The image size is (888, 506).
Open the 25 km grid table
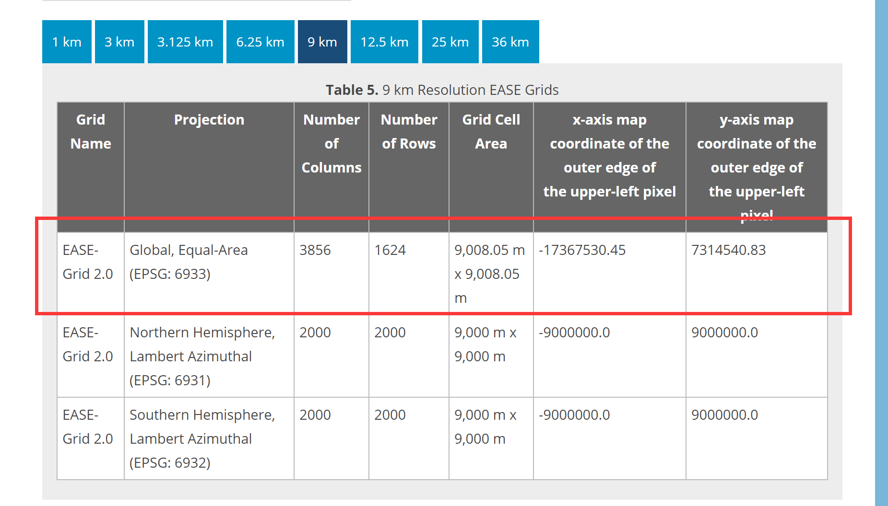click(x=450, y=42)
